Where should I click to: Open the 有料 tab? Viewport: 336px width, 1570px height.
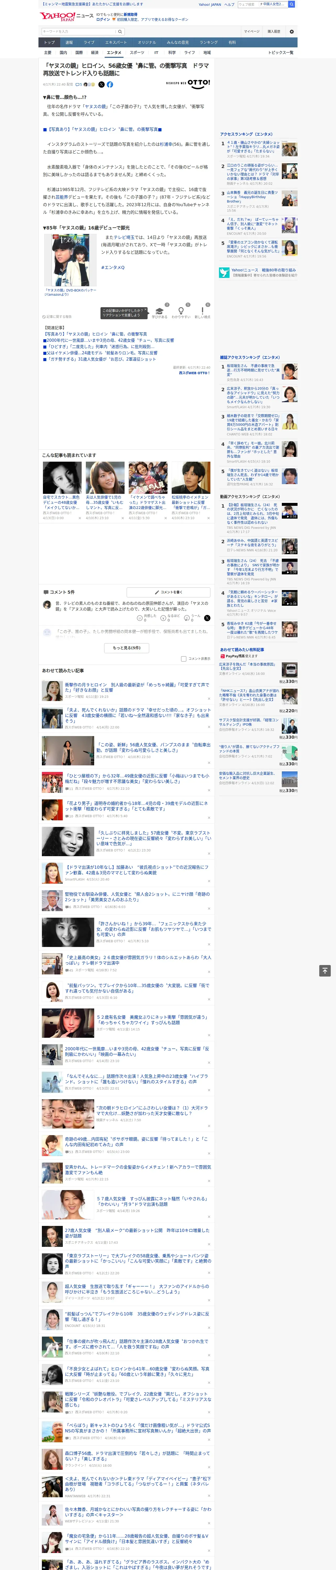click(x=232, y=43)
